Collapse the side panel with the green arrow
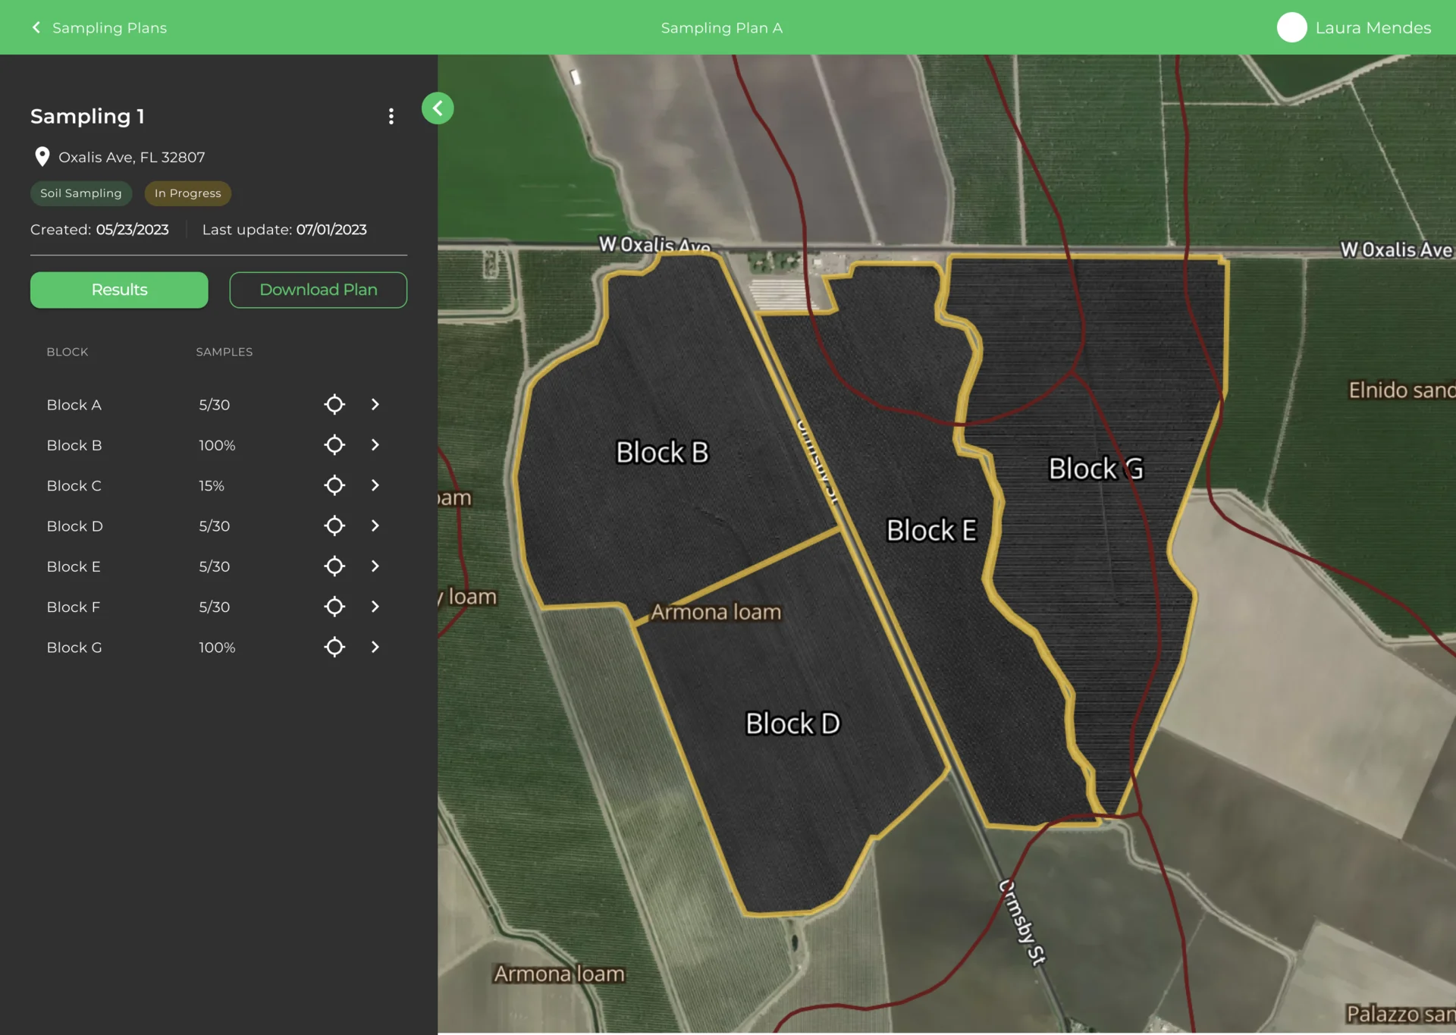 (438, 108)
